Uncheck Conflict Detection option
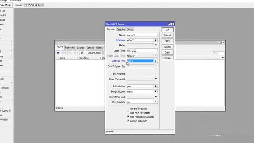This screenshot has height=143, width=254. [128, 121]
